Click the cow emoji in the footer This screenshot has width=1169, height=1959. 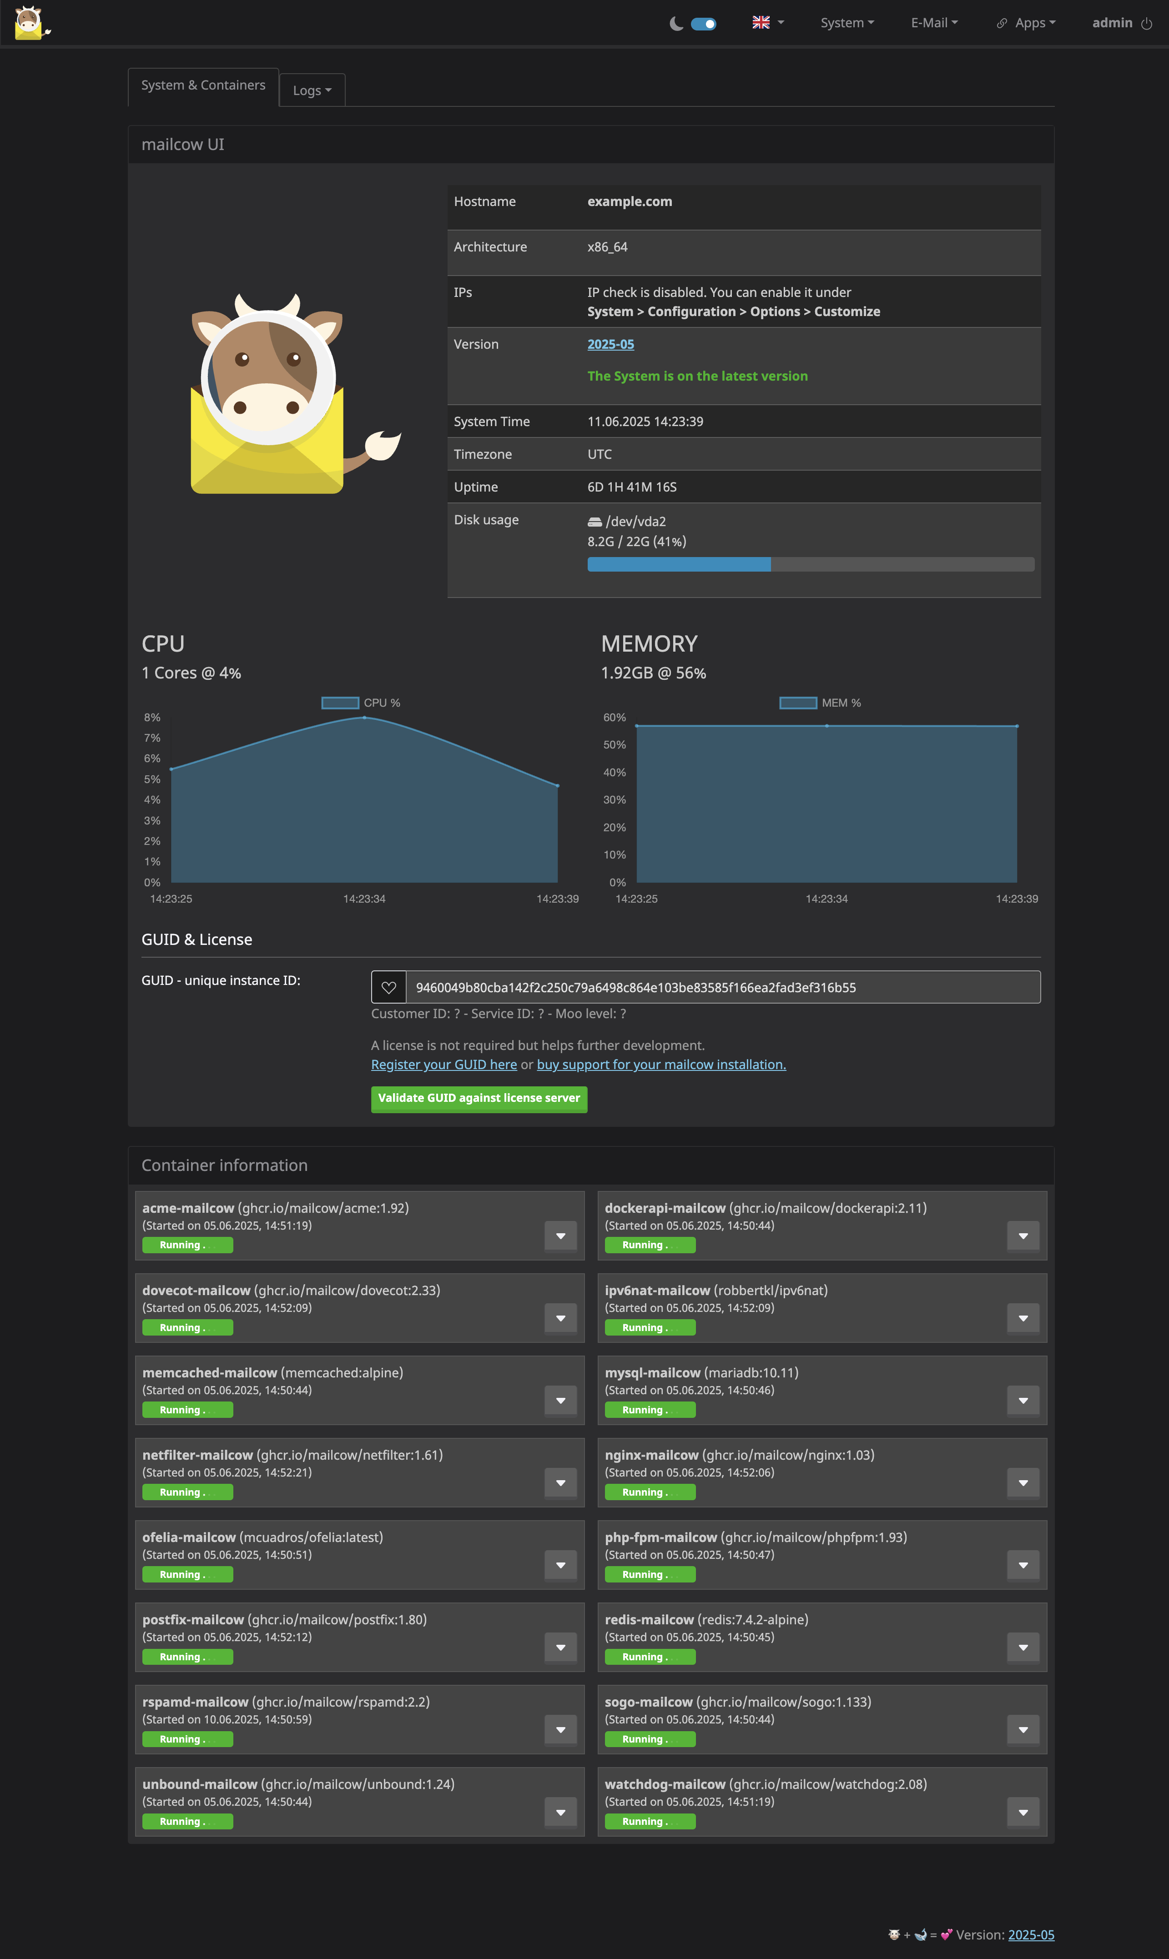pos(894,1935)
